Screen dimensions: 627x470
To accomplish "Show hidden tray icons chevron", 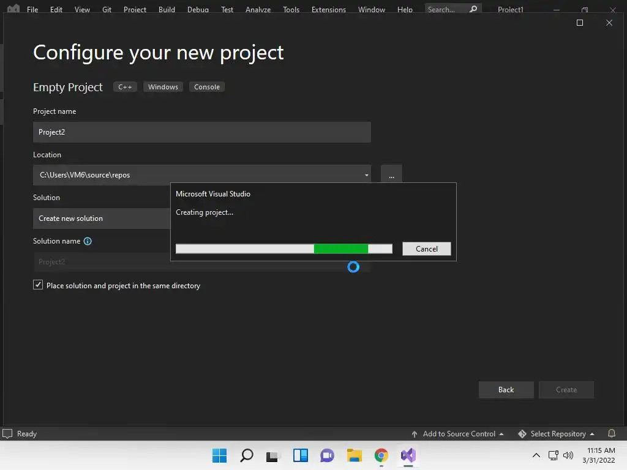I will click(x=536, y=455).
